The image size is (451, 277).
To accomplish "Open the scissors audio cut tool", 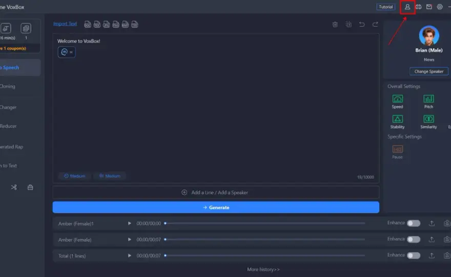I will [x=14, y=187].
